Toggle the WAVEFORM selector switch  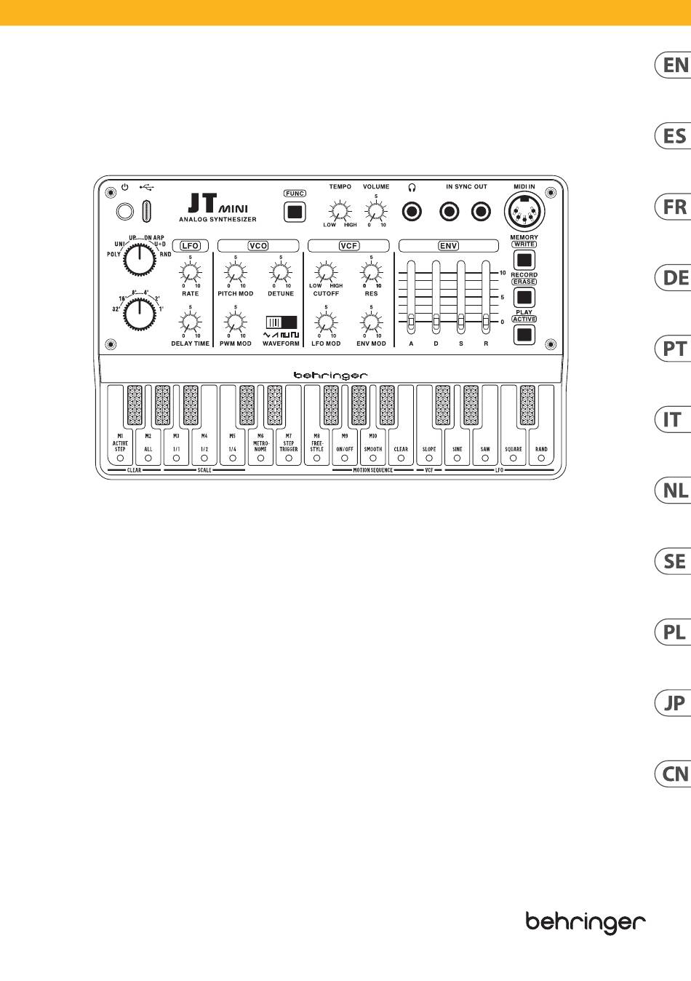coord(281,323)
